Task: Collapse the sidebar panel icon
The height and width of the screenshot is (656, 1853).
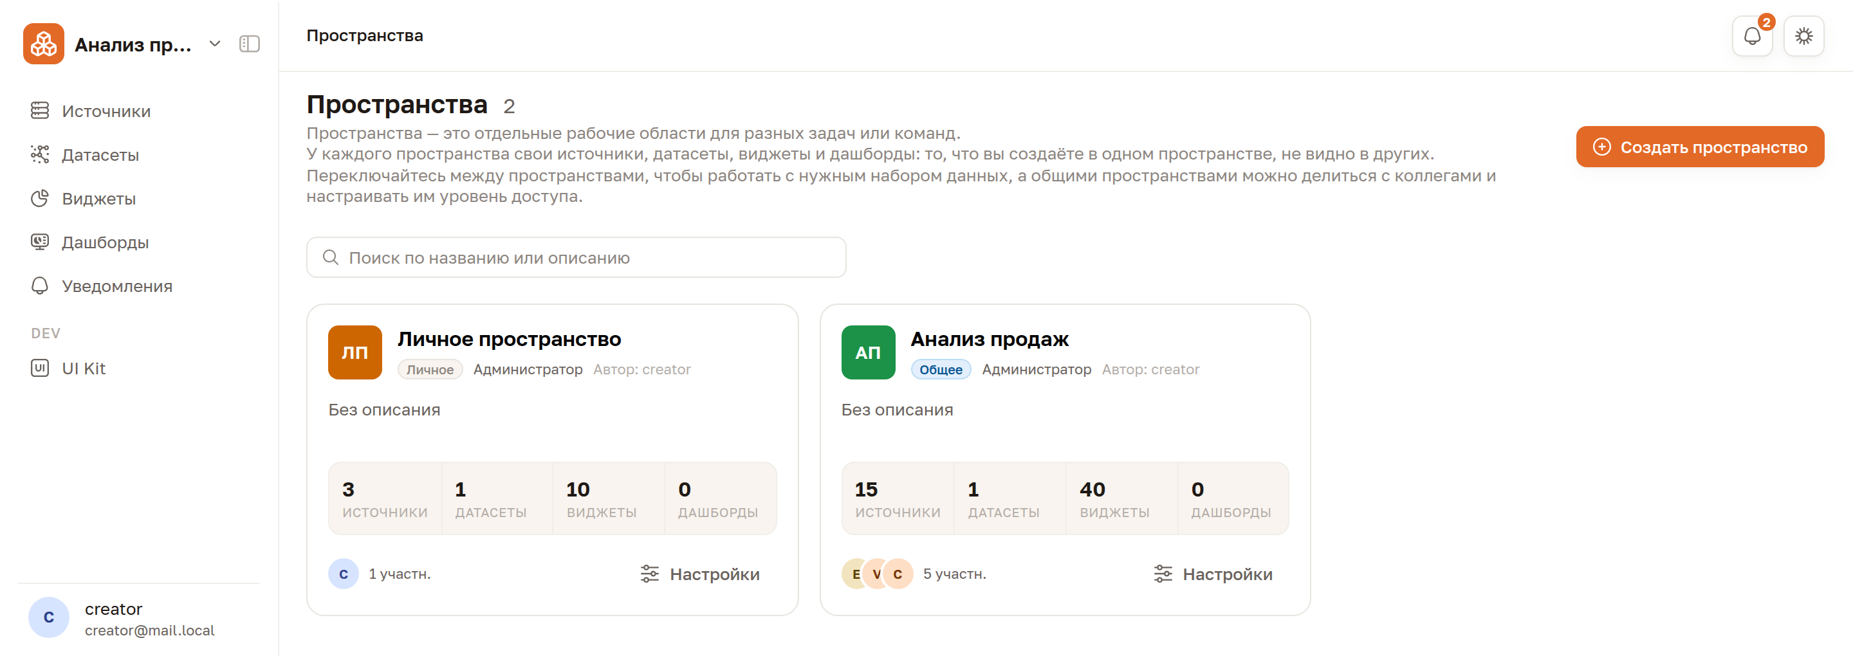Action: 250,44
